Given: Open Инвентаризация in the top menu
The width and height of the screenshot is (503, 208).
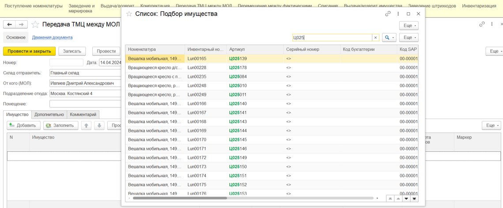Looking at the screenshot, I should (x=479, y=6).
